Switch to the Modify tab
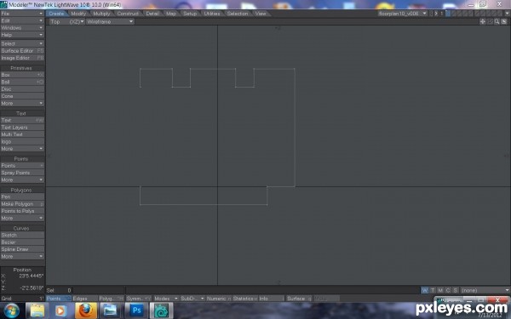 [78, 14]
